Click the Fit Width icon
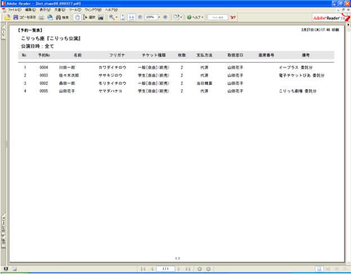The image size is (351, 274). 131,17
